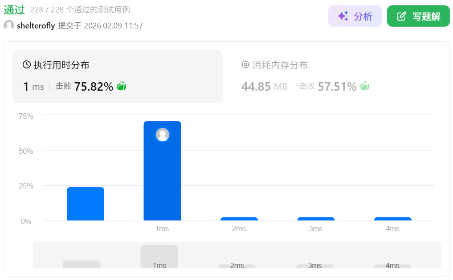Click the sparkle icon on the 分析 button

343,16
